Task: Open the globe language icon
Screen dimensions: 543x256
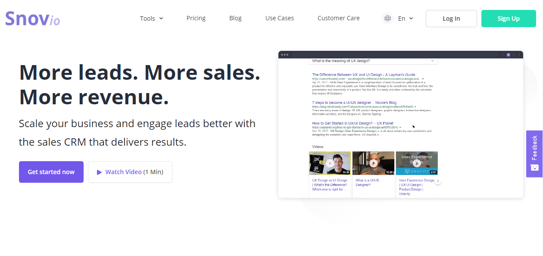Action: click(x=387, y=19)
